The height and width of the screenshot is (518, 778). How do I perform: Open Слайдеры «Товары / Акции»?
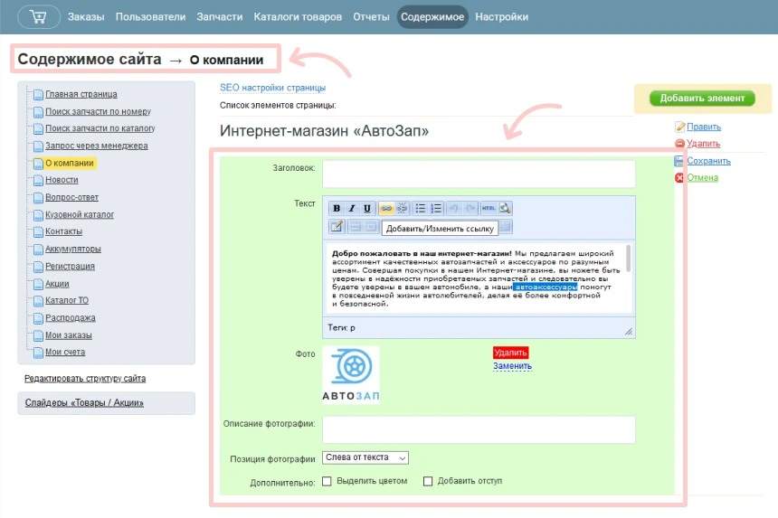pos(84,403)
